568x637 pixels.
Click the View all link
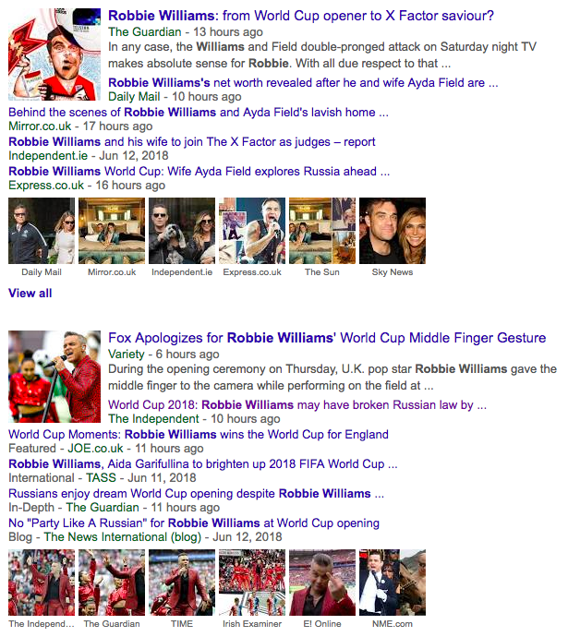coord(30,294)
